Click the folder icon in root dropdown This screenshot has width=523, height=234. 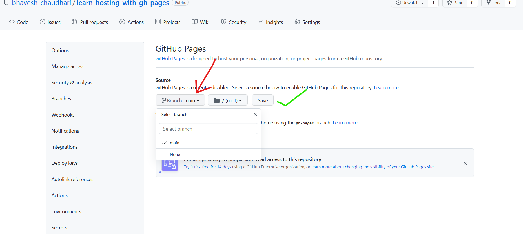217,101
